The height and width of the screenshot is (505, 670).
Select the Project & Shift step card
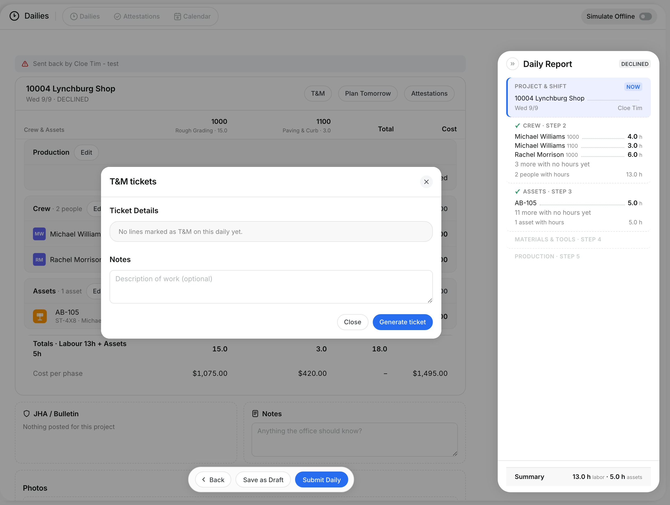[x=579, y=97]
